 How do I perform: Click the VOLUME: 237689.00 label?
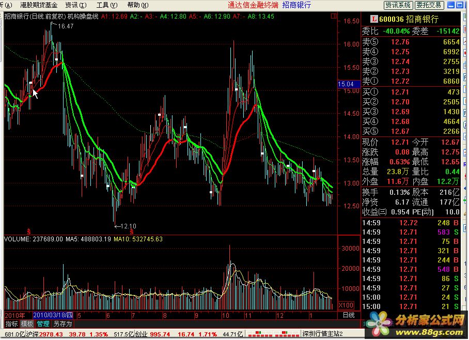point(34,239)
